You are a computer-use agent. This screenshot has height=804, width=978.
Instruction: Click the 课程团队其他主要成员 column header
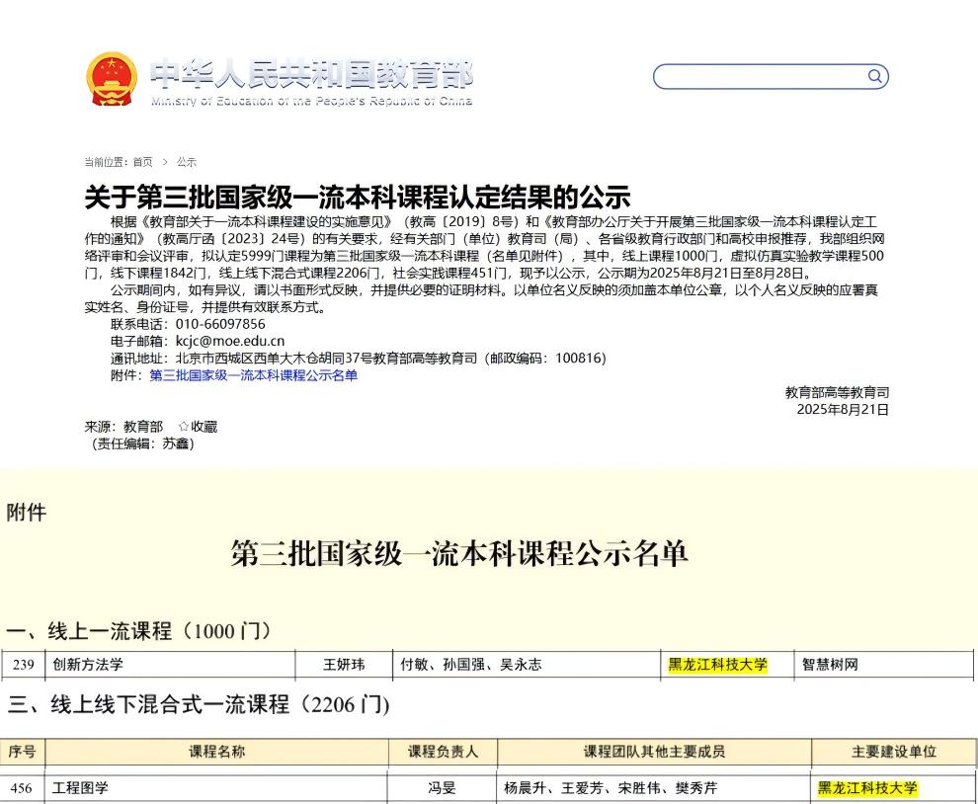[654, 752]
